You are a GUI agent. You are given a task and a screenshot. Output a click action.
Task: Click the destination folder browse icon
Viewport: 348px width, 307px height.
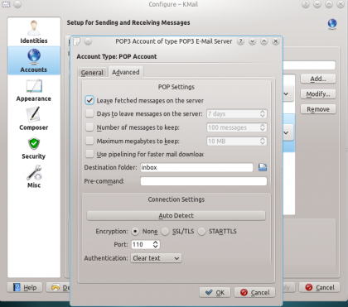click(x=263, y=167)
